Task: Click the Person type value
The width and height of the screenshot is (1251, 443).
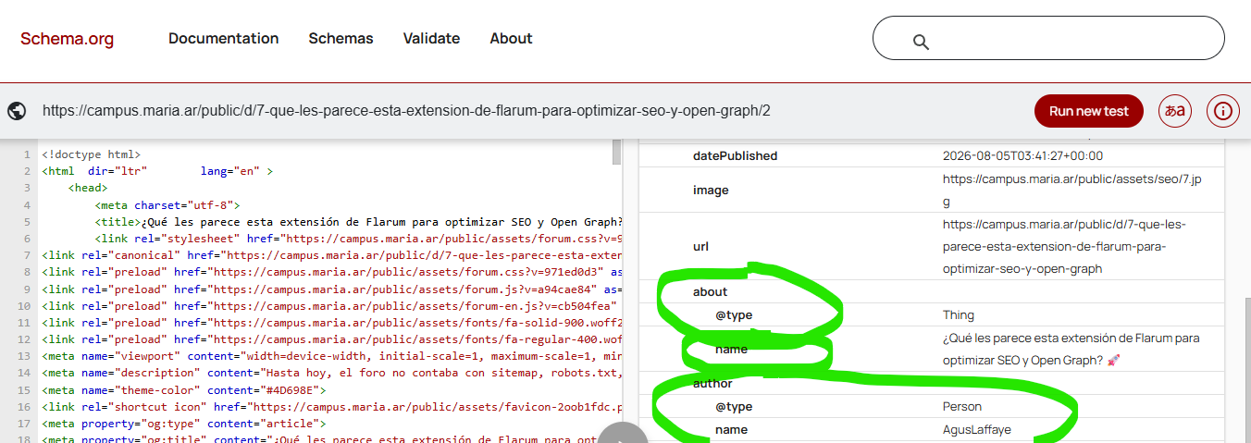Action: (x=962, y=406)
